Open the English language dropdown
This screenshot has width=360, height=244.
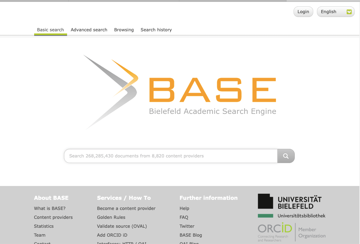pyautogui.click(x=336, y=12)
